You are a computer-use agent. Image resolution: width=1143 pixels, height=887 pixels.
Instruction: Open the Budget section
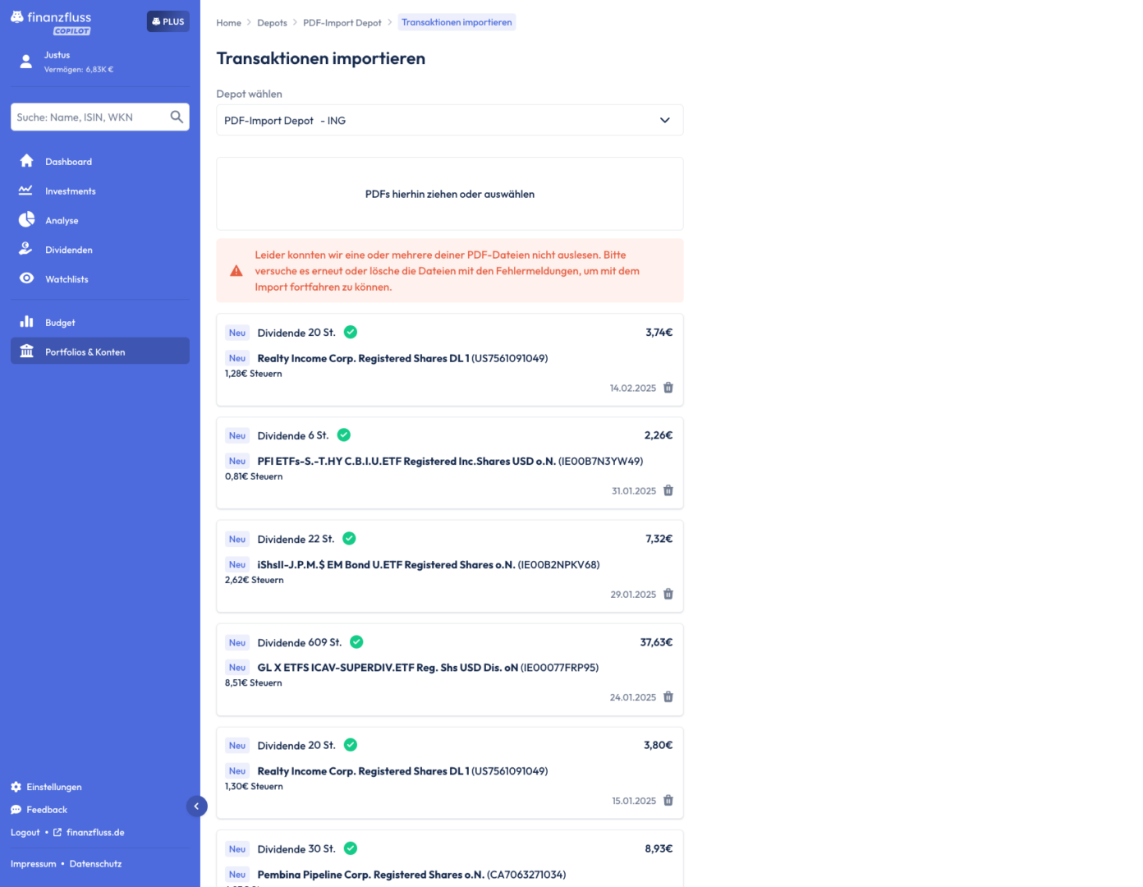tap(100, 322)
